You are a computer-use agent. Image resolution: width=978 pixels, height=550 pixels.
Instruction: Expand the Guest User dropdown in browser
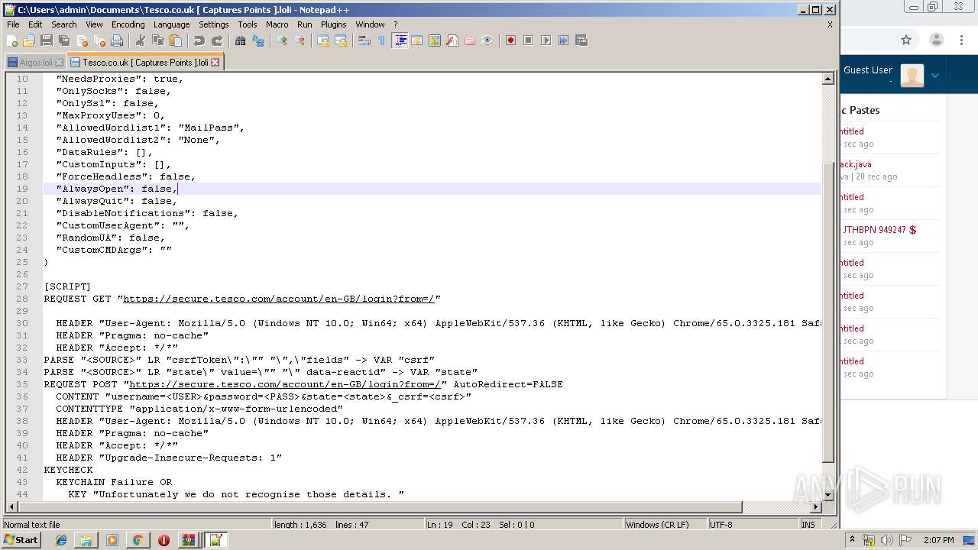(934, 75)
